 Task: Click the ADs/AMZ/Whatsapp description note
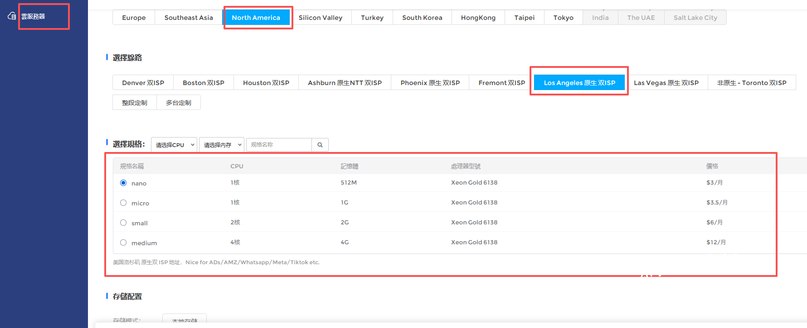coord(216,262)
